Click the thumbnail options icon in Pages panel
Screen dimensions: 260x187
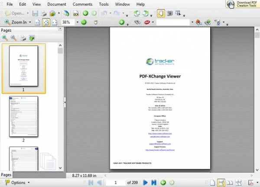pos(32,38)
